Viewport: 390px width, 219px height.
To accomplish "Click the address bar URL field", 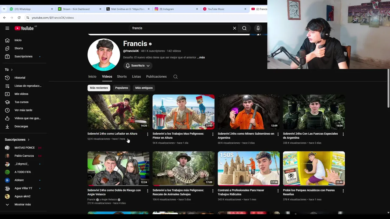I will tap(146, 18).
